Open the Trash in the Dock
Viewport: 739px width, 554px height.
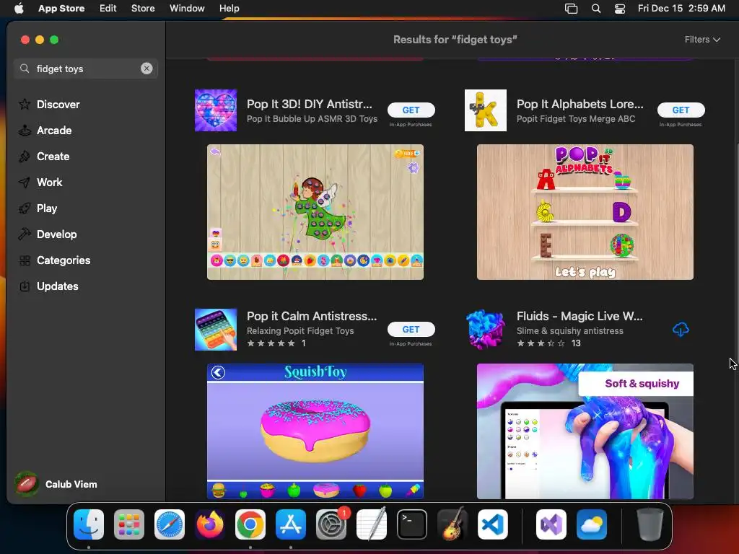point(650,524)
